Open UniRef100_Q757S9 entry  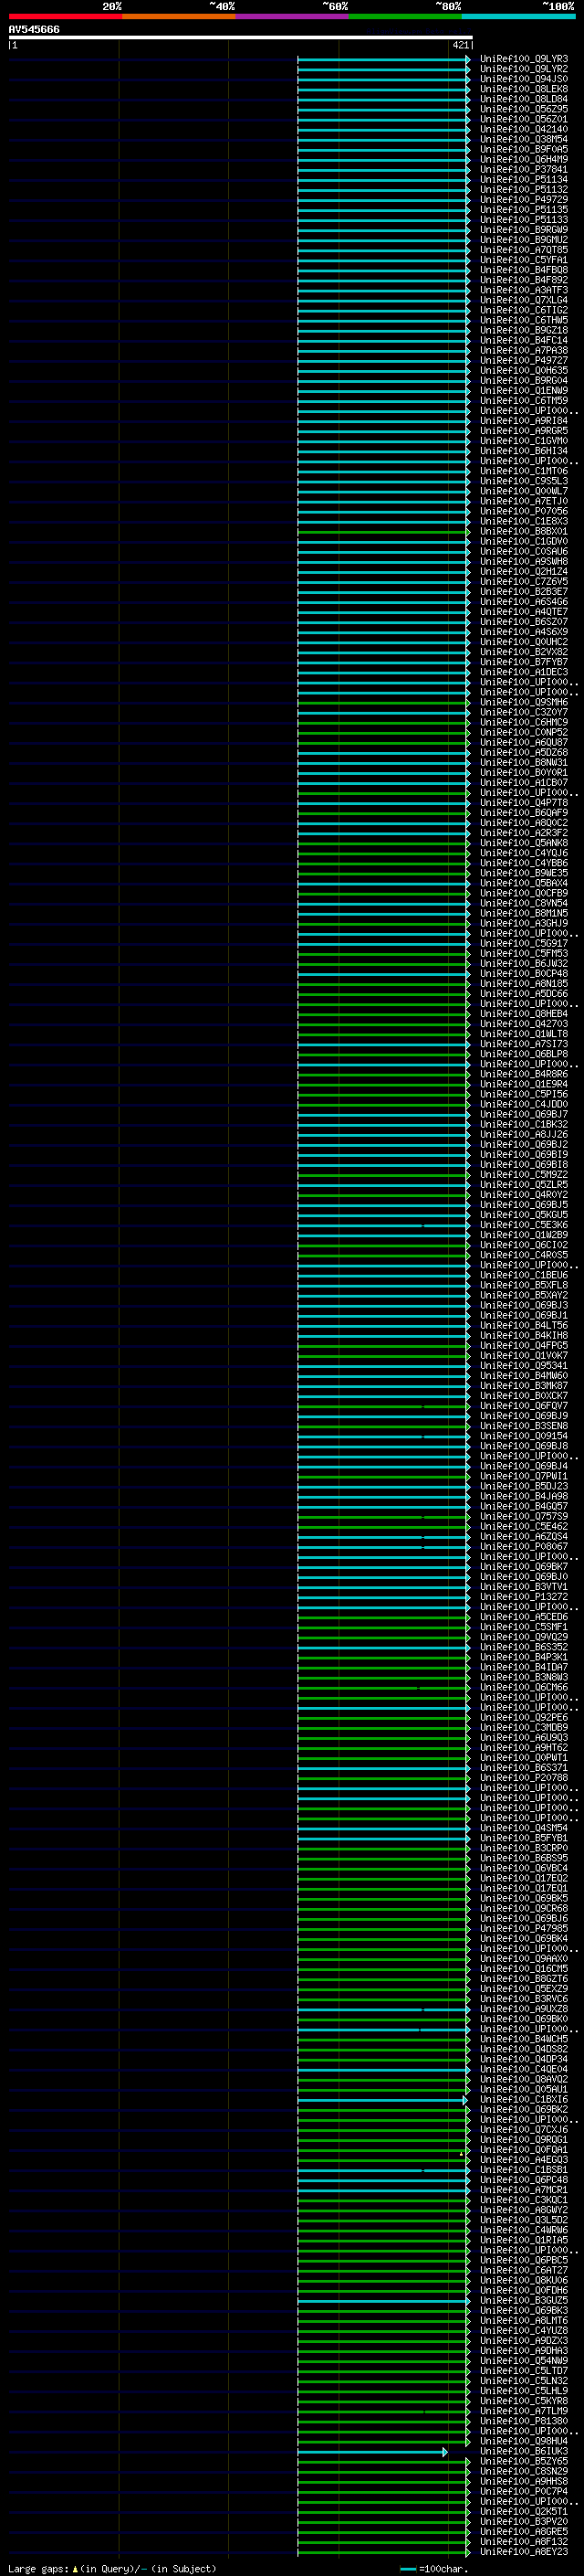(x=524, y=1516)
